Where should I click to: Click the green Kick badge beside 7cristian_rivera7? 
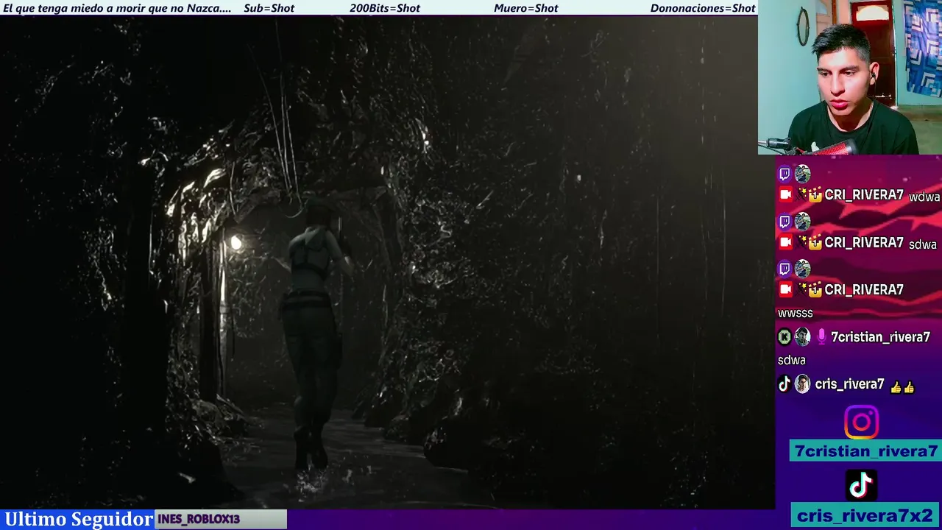[x=785, y=337]
